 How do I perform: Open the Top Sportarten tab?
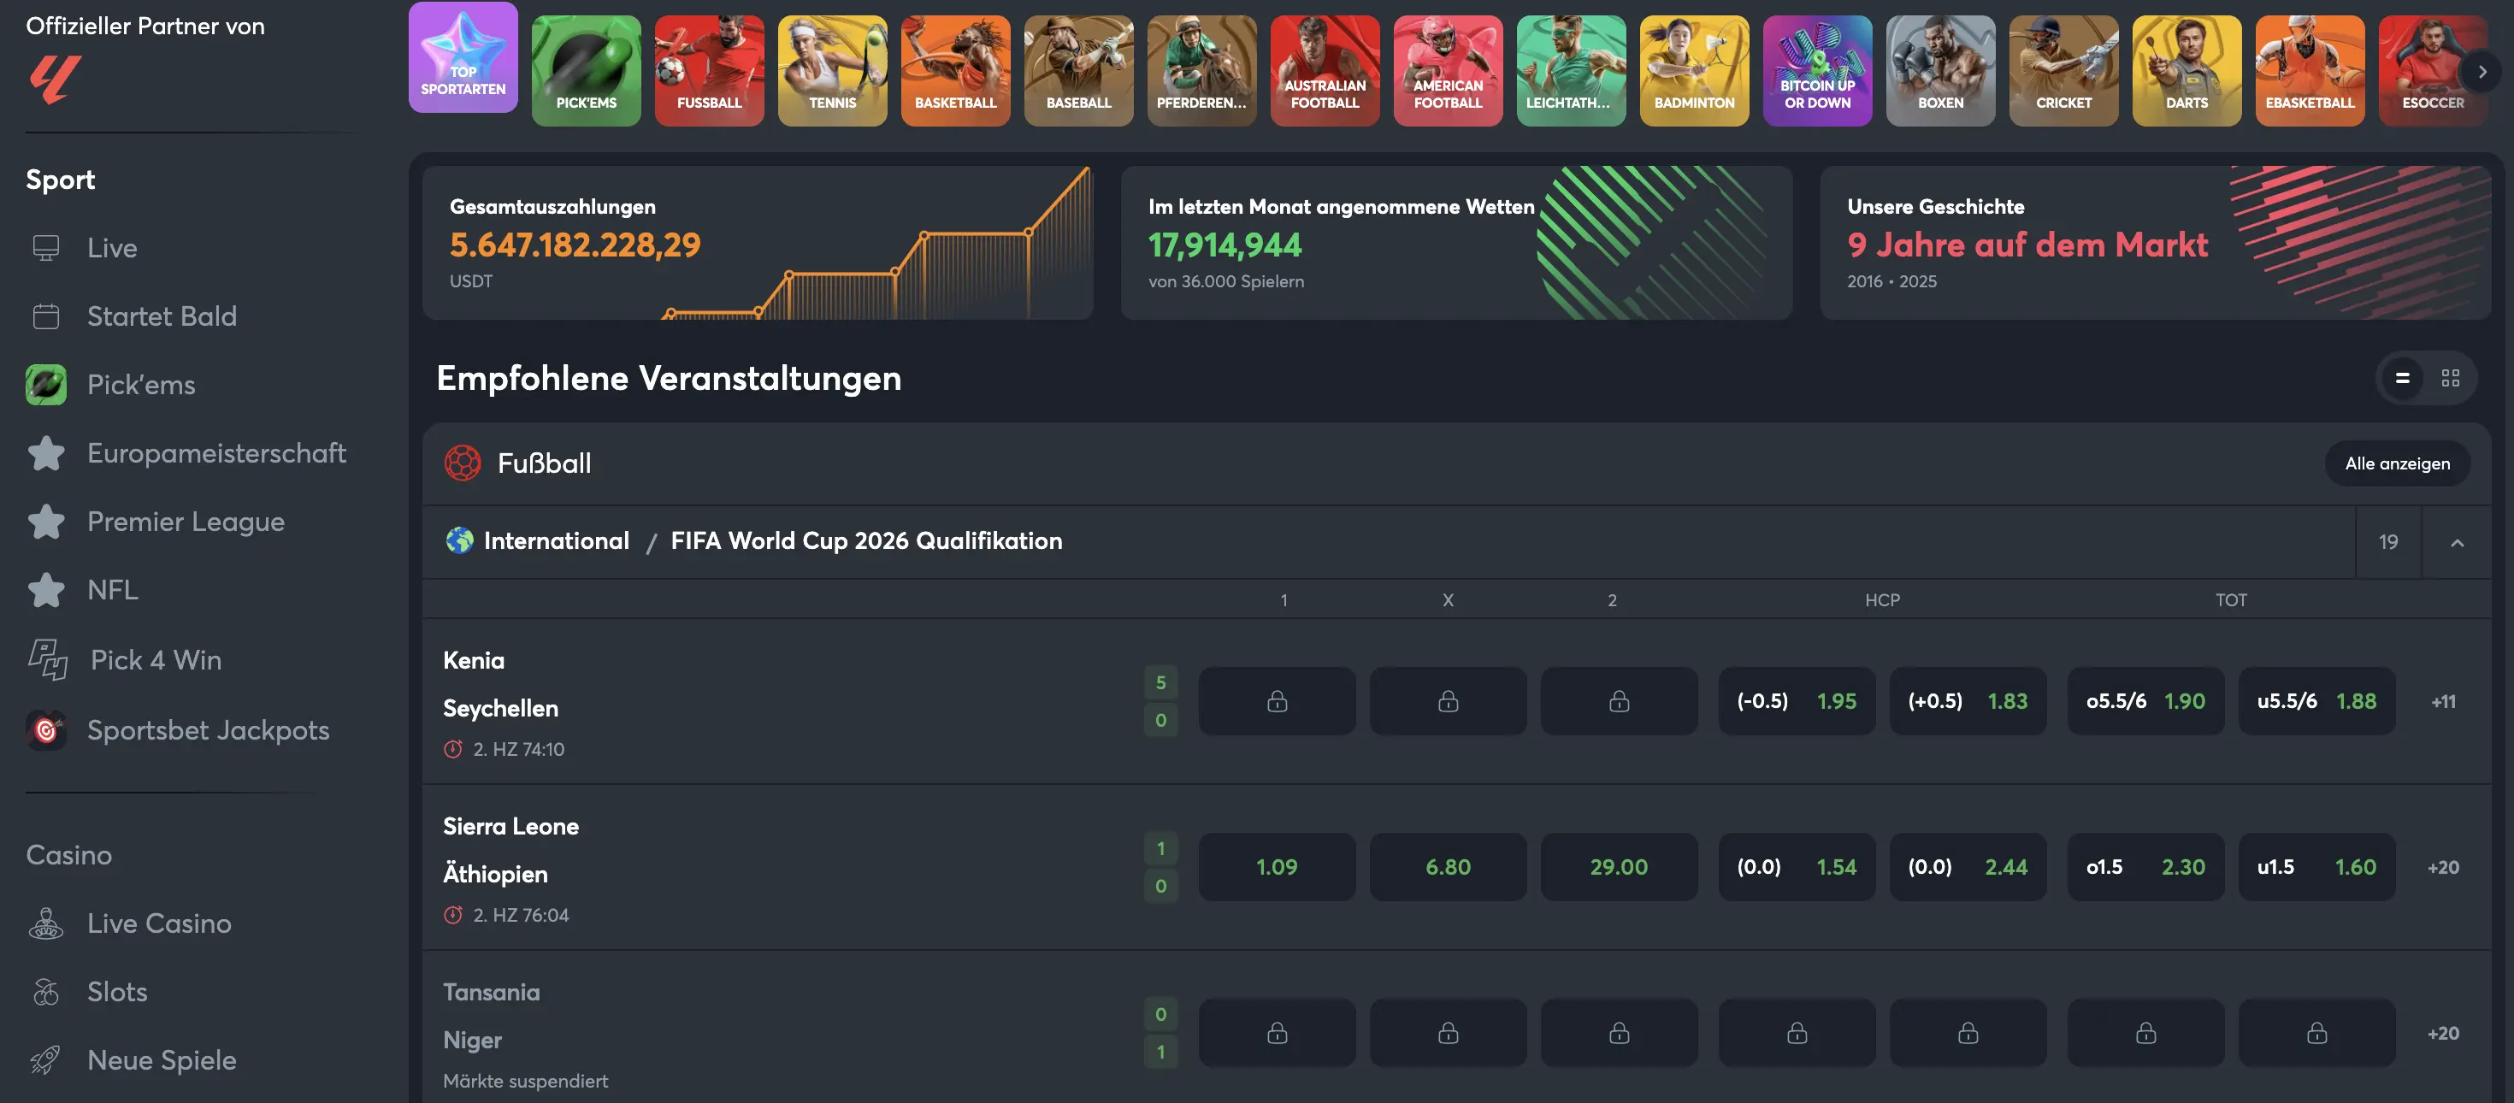(x=463, y=56)
